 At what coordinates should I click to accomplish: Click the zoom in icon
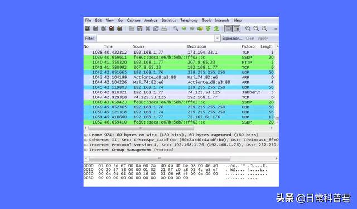248,28
